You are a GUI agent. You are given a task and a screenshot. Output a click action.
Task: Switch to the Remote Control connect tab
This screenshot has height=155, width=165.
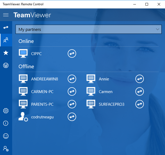click(x=6, y=27)
